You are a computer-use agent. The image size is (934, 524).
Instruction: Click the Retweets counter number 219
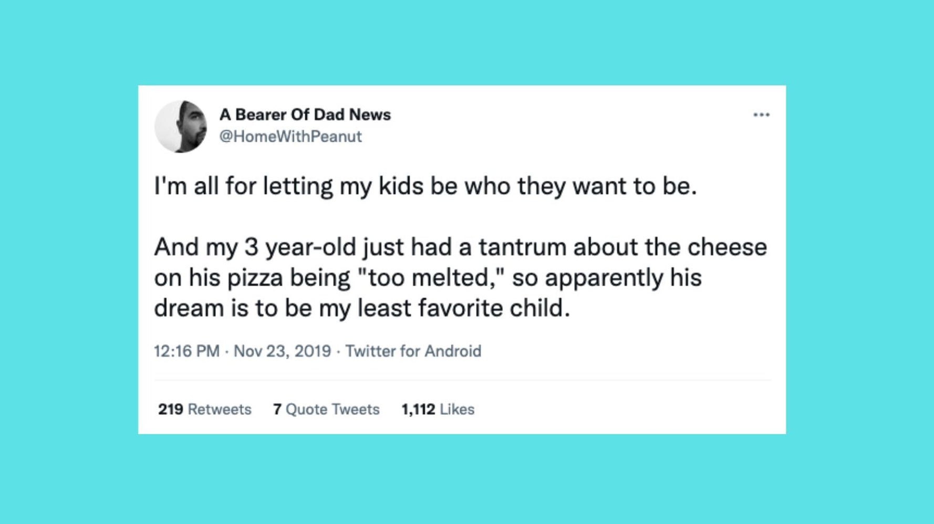point(170,410)
